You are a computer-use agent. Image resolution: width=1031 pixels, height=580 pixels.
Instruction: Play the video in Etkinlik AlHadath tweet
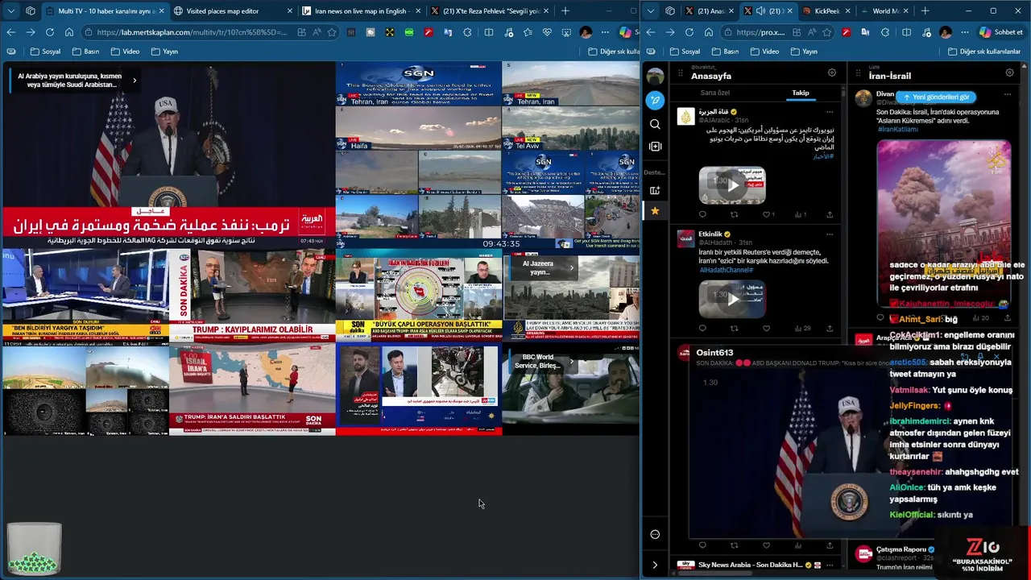pos(732,299)
